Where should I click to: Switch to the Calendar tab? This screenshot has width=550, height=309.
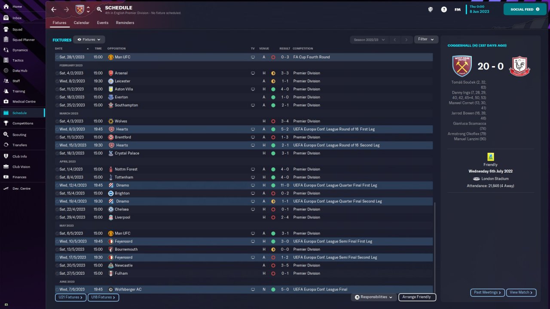coord(82,23)
